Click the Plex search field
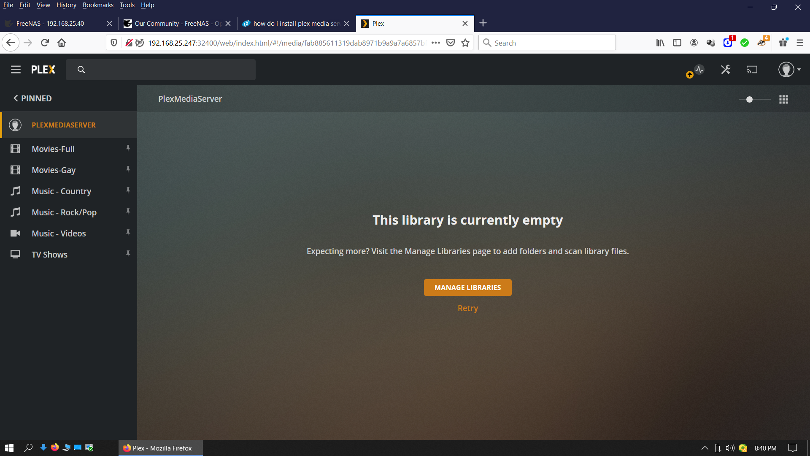This screenshot has width=810, height=456. [x=169, y=70]
